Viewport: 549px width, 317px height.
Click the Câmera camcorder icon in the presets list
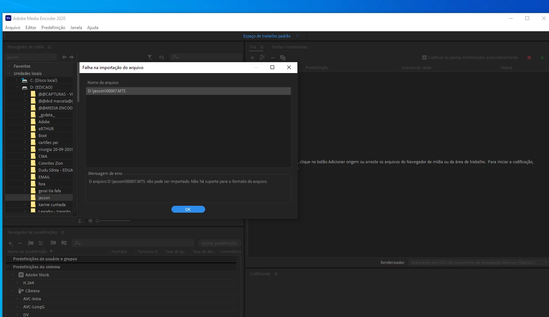21,291
